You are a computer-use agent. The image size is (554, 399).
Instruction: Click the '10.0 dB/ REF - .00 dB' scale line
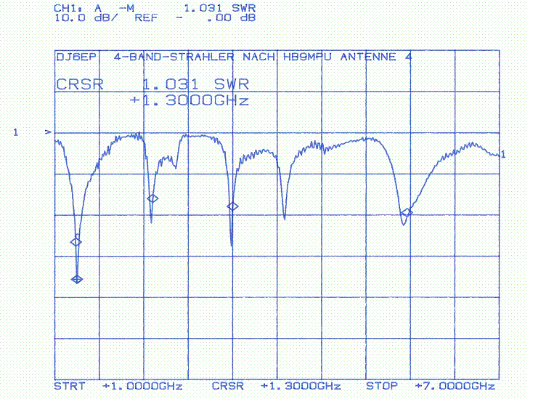[155, 17]
